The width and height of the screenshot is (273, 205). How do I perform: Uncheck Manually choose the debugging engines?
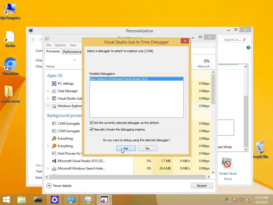pyautogui.click(x=91, y=129)
